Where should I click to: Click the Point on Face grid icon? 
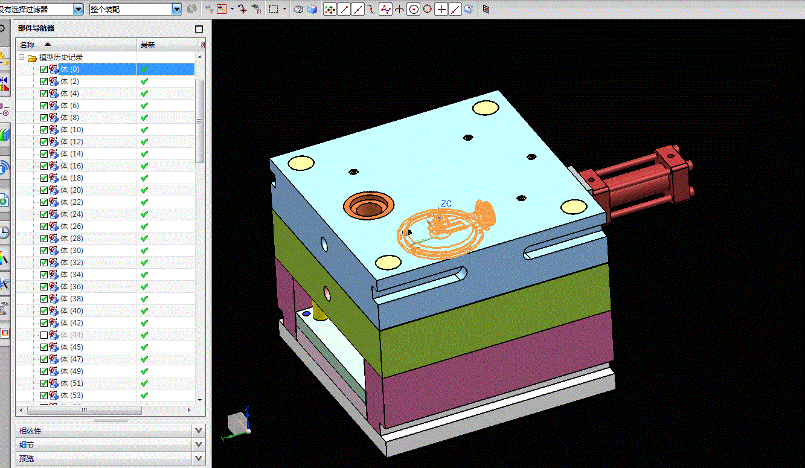click(486, 9)
